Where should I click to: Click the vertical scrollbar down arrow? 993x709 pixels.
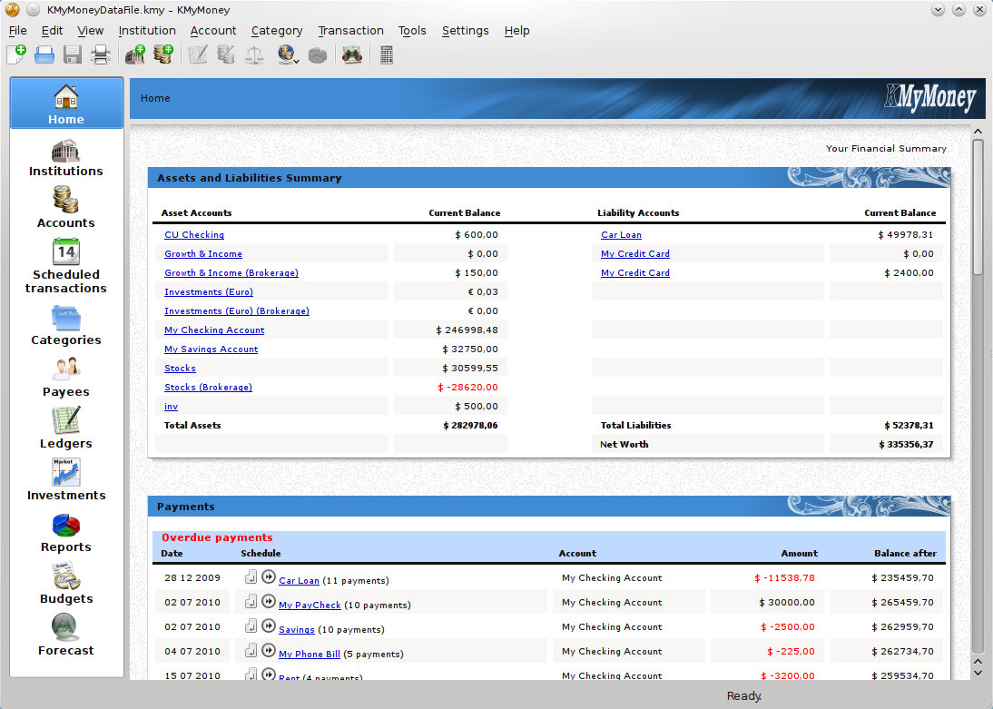tap(978, 673)
